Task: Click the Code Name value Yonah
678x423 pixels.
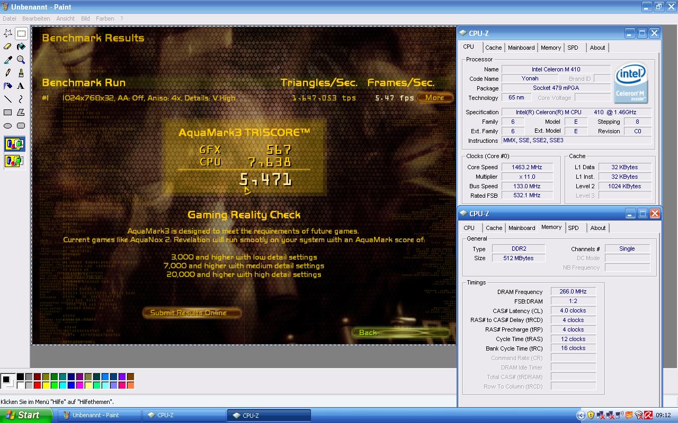Action: pyautogui.click(x=530, y=78)
